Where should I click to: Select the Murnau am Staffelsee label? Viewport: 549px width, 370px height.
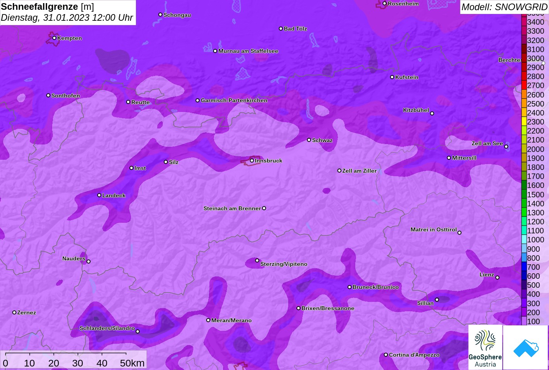click(248, 51)
